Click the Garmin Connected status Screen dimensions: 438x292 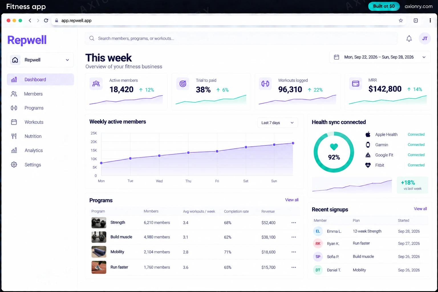416,145
